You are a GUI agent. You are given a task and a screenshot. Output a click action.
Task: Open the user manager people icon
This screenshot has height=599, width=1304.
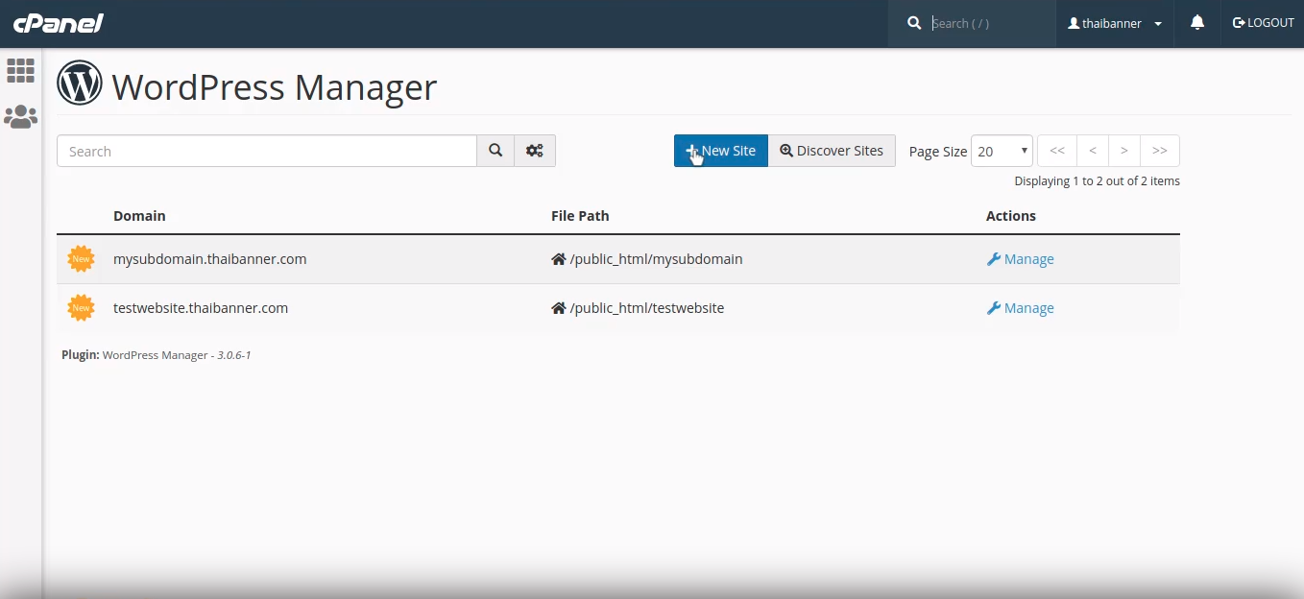point(20,117)
